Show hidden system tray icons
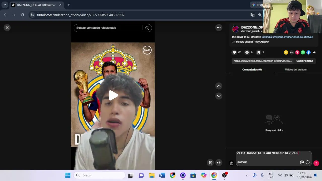This screenshot has height=181, width=322. click(247, 175)
